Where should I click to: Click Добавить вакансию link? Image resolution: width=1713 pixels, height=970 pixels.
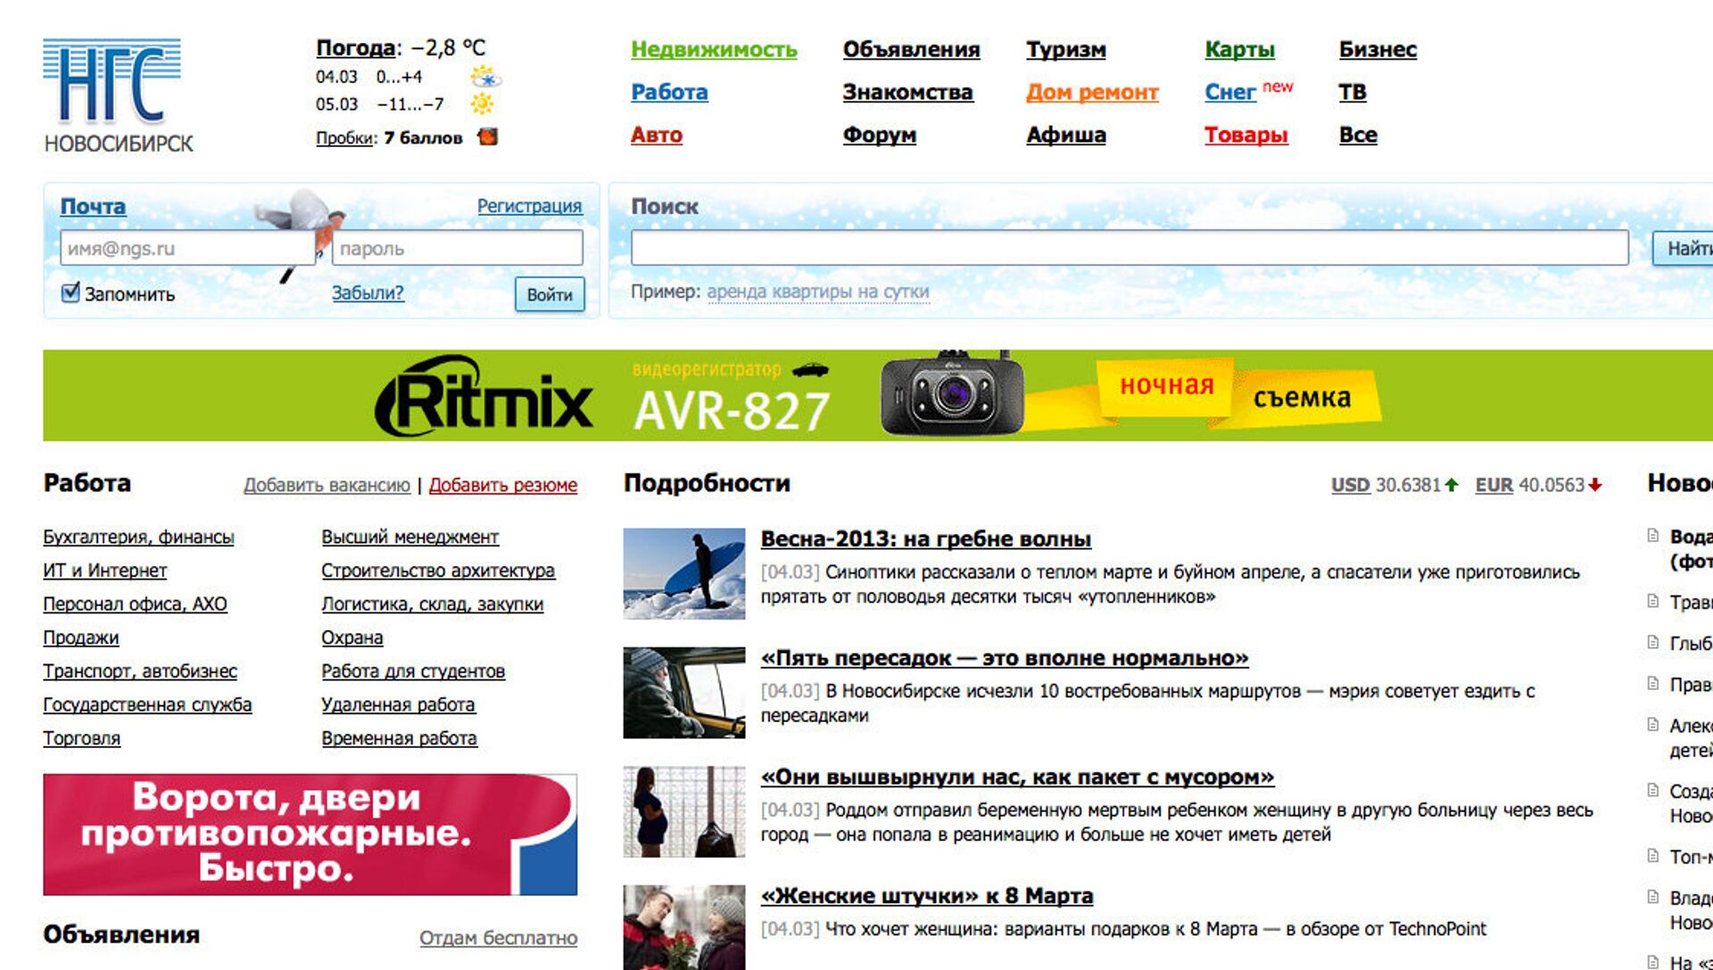[x=327, y=485]
